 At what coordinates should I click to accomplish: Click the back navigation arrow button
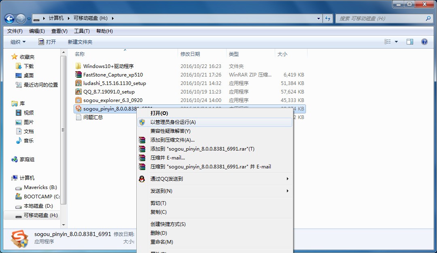[10, 19]
